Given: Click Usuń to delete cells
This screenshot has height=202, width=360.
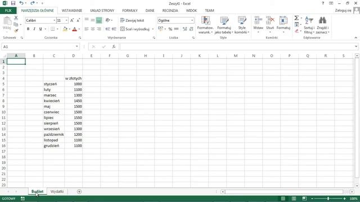Looking at the screenshot, I should click(270, 25).
